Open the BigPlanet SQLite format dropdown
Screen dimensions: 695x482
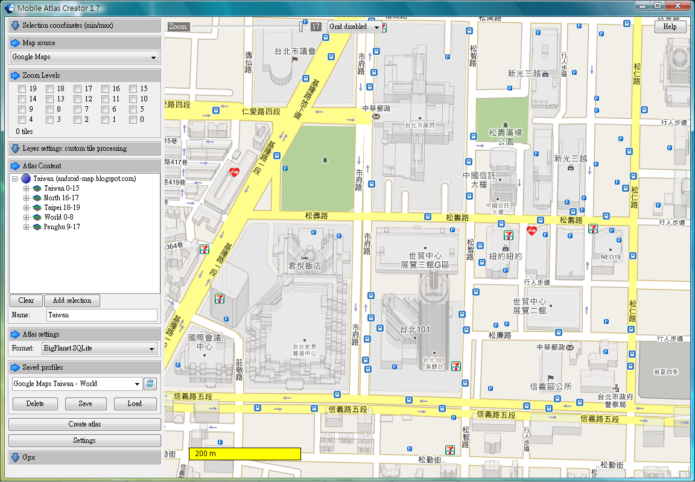pyautogui.click(x=151, y=349)
